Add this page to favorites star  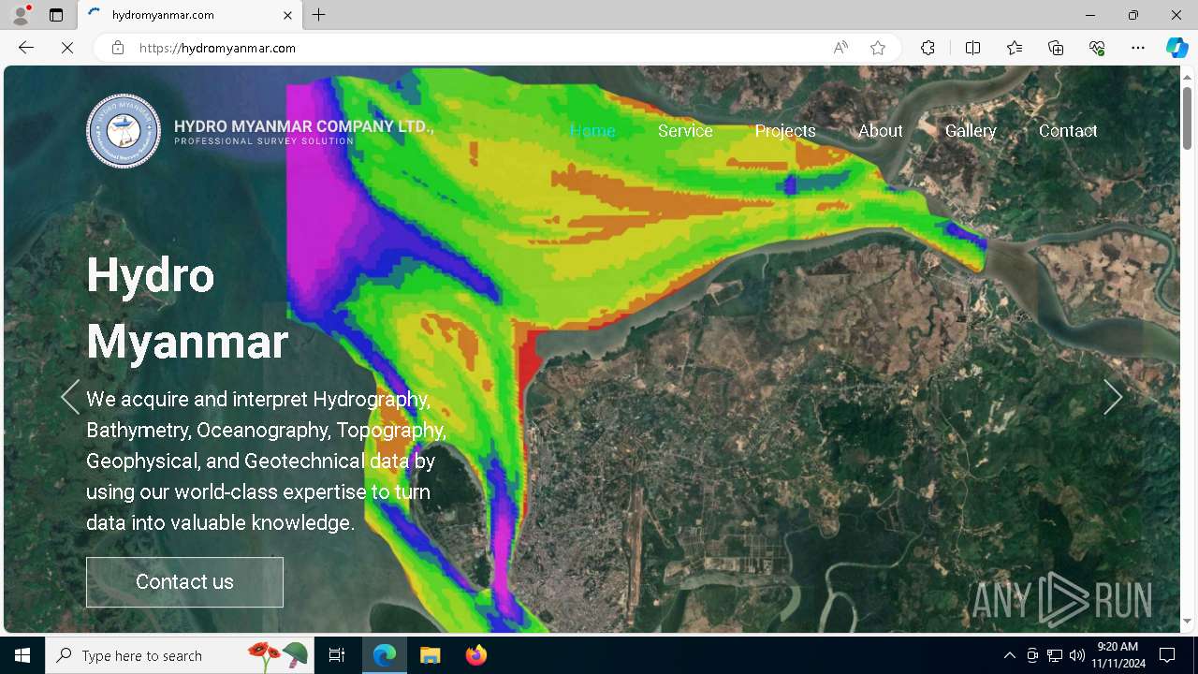(x=878, y=48)
